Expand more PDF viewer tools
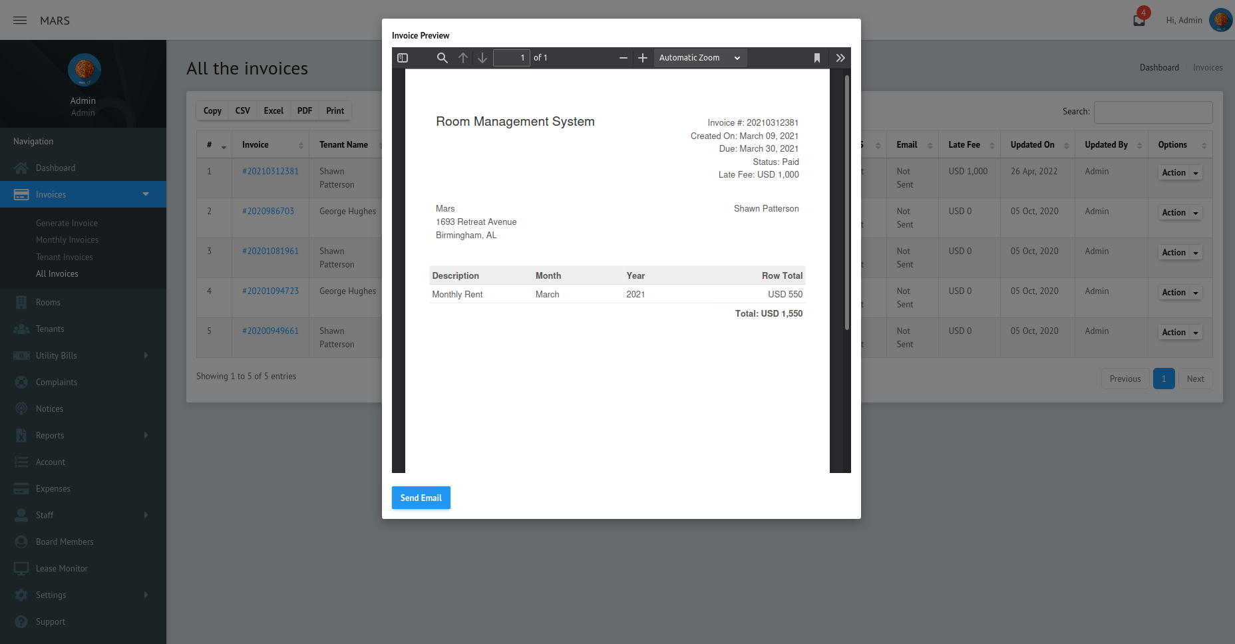Screen dimensions: 1235x644 click(x=840, y=58)
